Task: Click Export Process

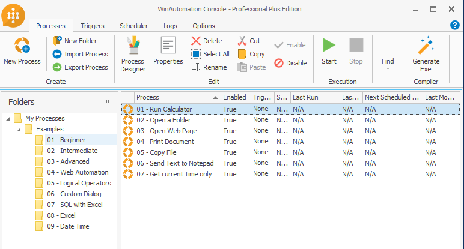Action: pyautogui.click(x=80, y=67)
